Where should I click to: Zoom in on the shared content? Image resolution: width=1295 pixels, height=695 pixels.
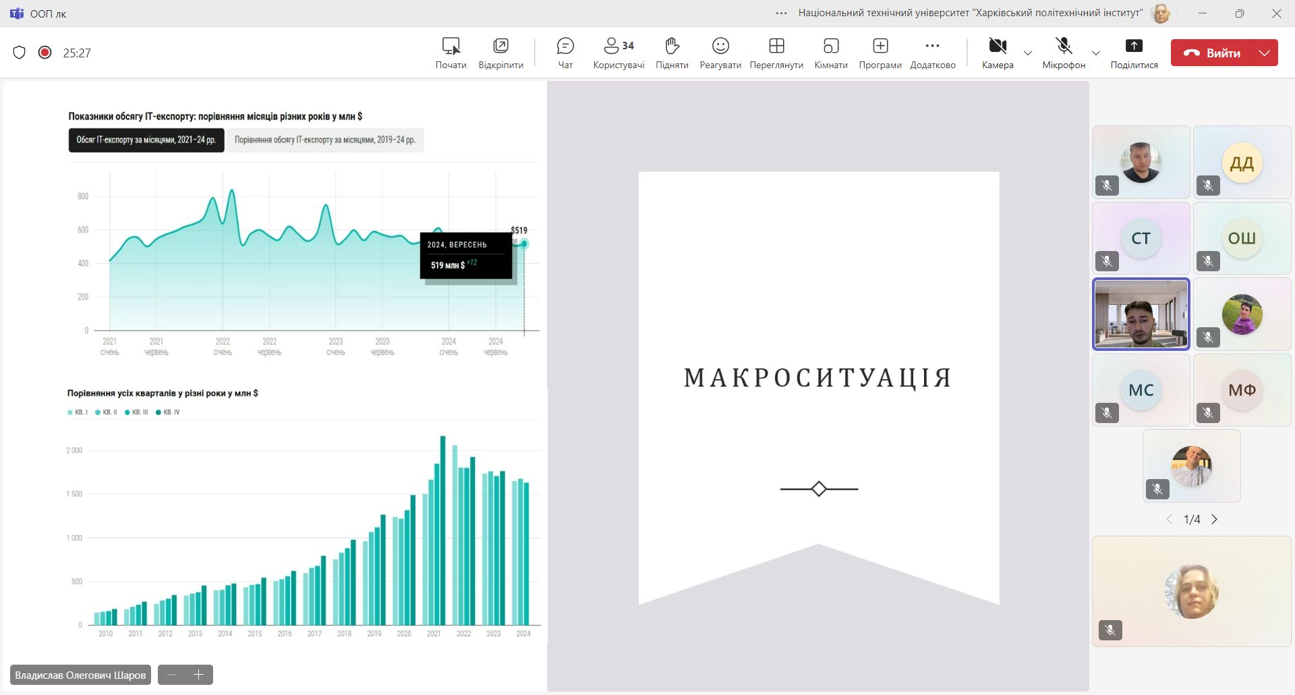pos(199,675)
